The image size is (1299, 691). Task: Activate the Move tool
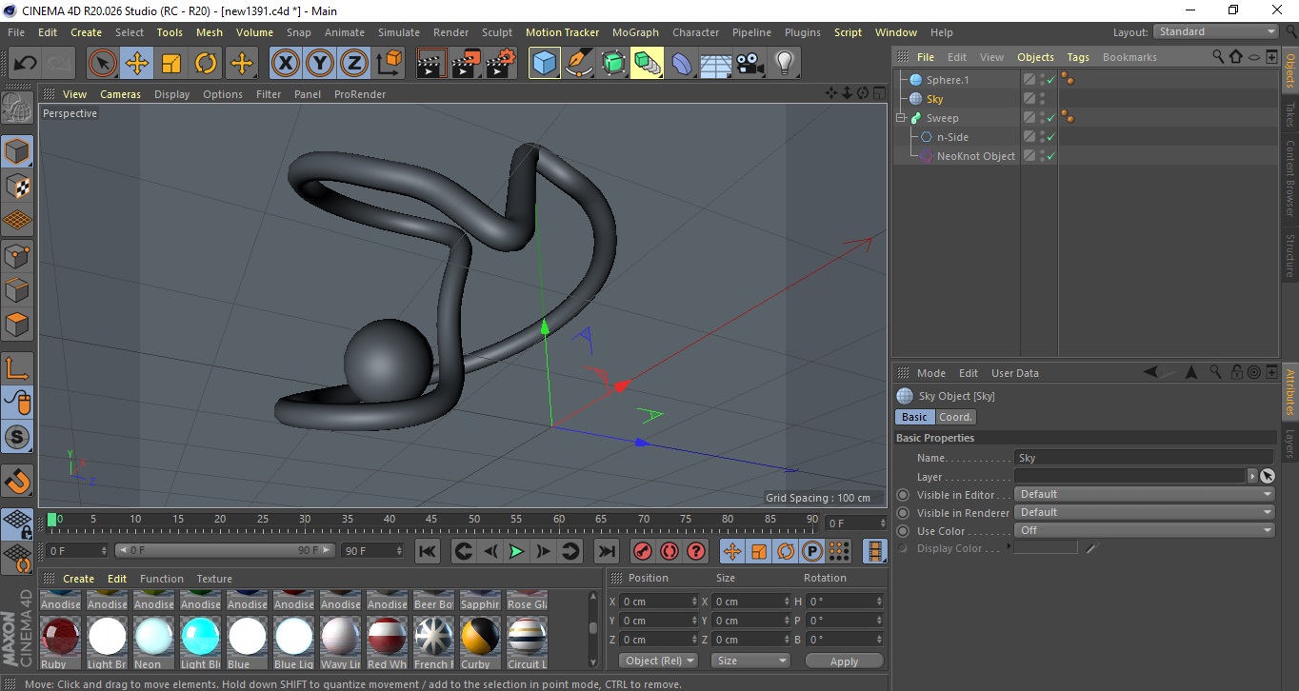coord(137,64)
